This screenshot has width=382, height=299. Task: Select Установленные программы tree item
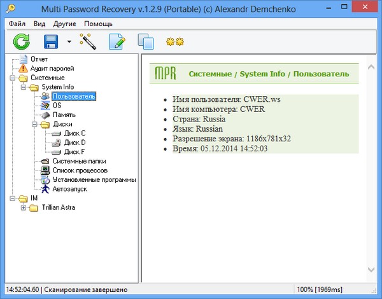click(x=94, y=180)
